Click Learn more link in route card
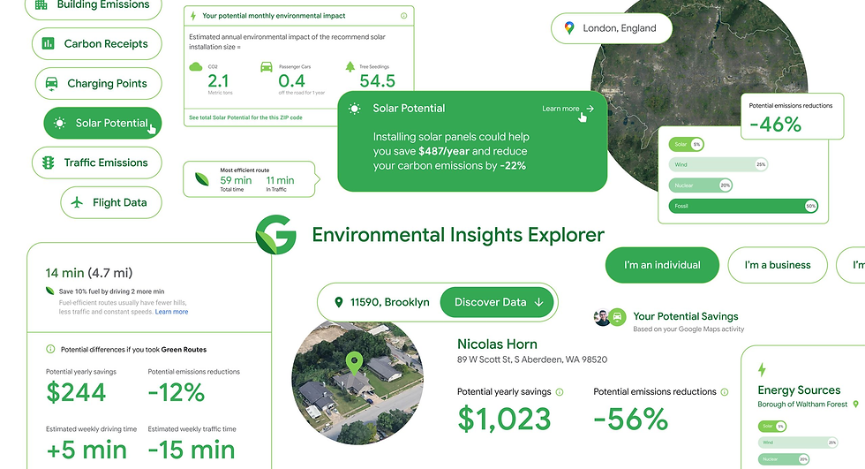 point(171,312)
